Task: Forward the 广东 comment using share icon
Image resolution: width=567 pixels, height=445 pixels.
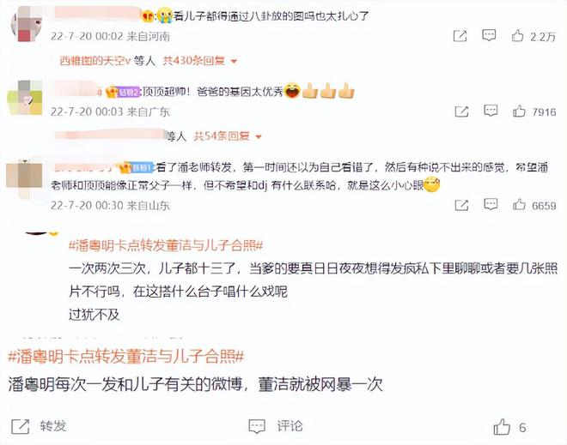Action: (x=461, y=111)
